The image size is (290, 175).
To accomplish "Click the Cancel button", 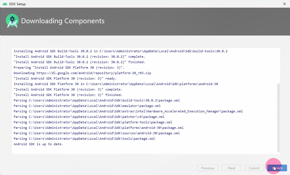I will pos(254,168).
